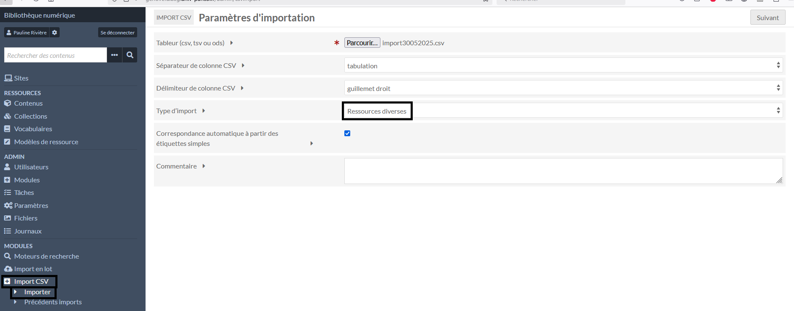Open Vocabulaires in sidebar
794x311 pixels.
pyautogui.click(x=33, y=129)
